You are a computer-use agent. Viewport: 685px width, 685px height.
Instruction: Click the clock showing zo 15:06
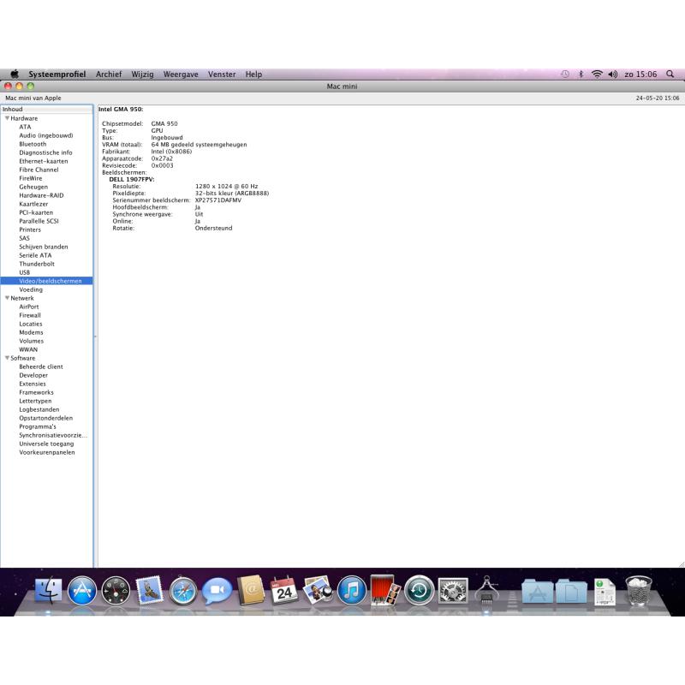[x=640, y=74]
